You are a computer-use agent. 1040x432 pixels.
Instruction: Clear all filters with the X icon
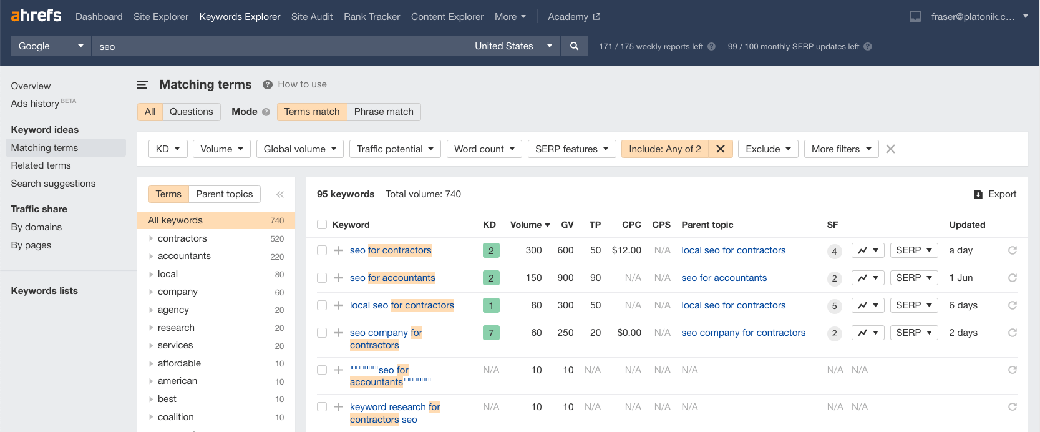pos(891,149)
